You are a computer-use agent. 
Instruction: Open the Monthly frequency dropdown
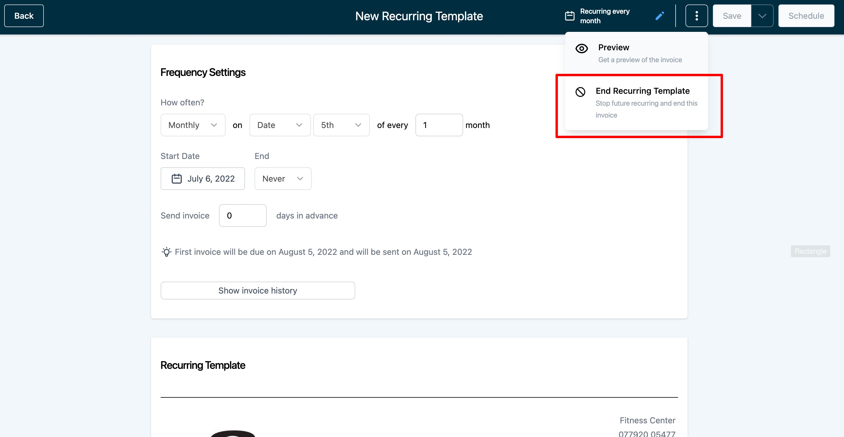click(193, 125)
